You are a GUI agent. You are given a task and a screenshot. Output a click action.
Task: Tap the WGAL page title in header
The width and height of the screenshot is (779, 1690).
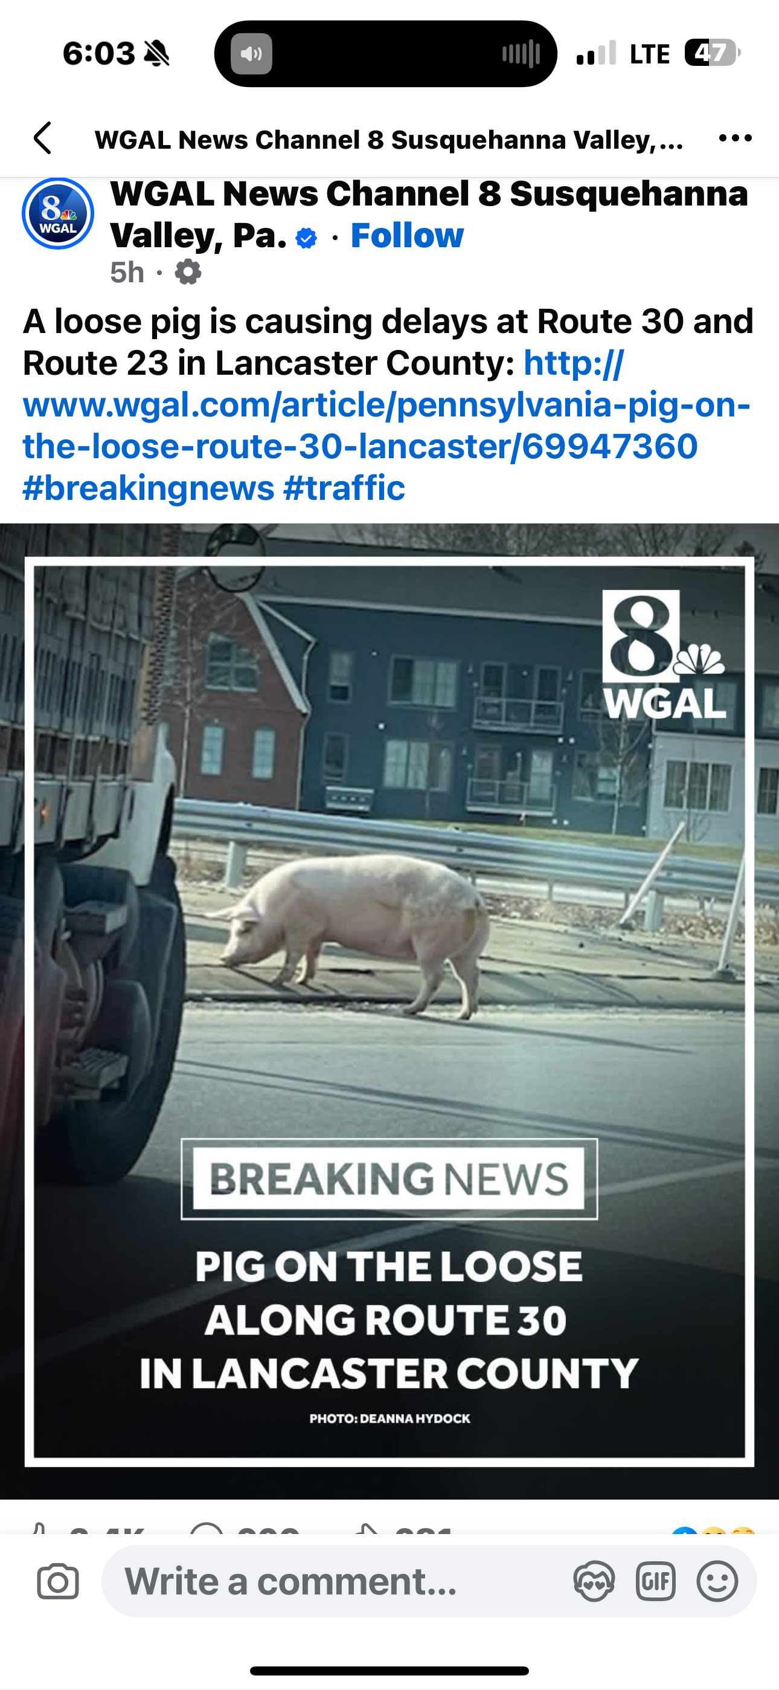[x=389, y=139]
